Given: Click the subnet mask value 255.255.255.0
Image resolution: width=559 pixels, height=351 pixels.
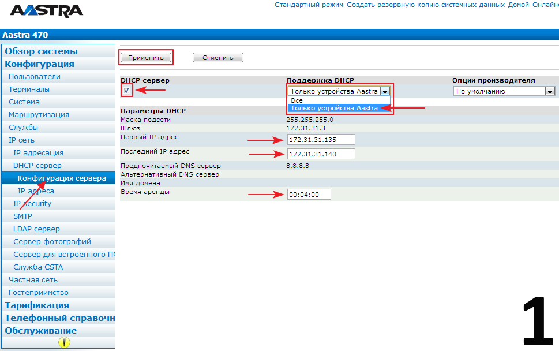Looking at the screenshot, I should [x=310, y=120].
